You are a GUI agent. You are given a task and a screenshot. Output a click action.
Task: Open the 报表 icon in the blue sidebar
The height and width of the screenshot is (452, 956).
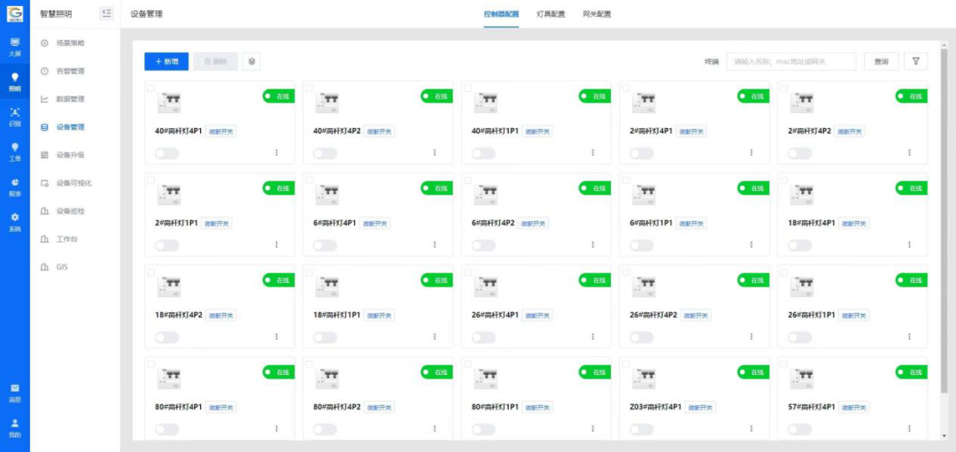[14, 186]
